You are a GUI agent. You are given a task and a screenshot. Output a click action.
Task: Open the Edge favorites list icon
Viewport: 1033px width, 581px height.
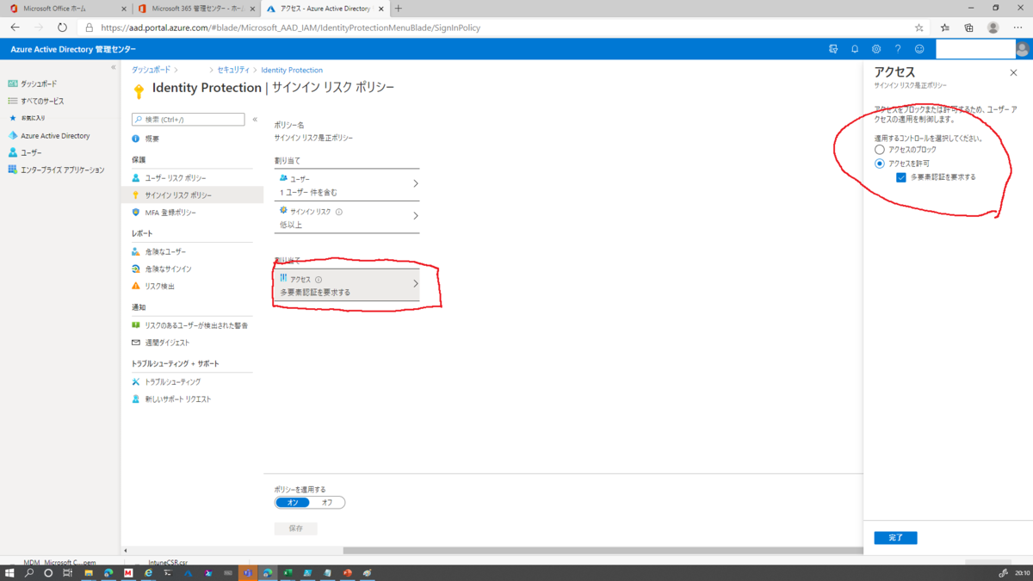pos(945,28)
